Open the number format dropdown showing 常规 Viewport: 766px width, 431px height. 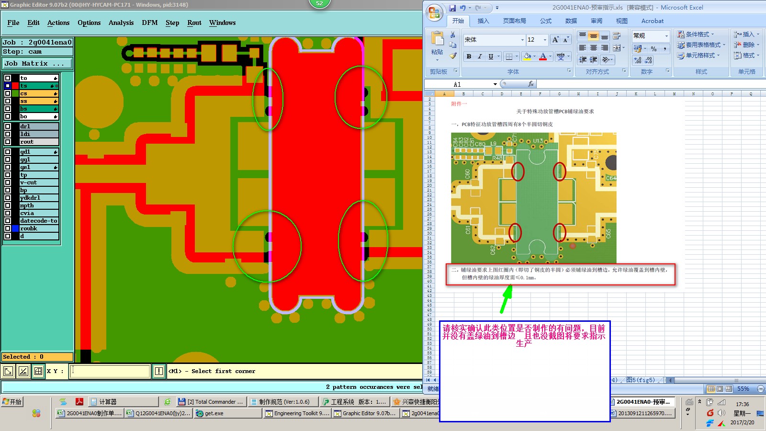[666, 36]
